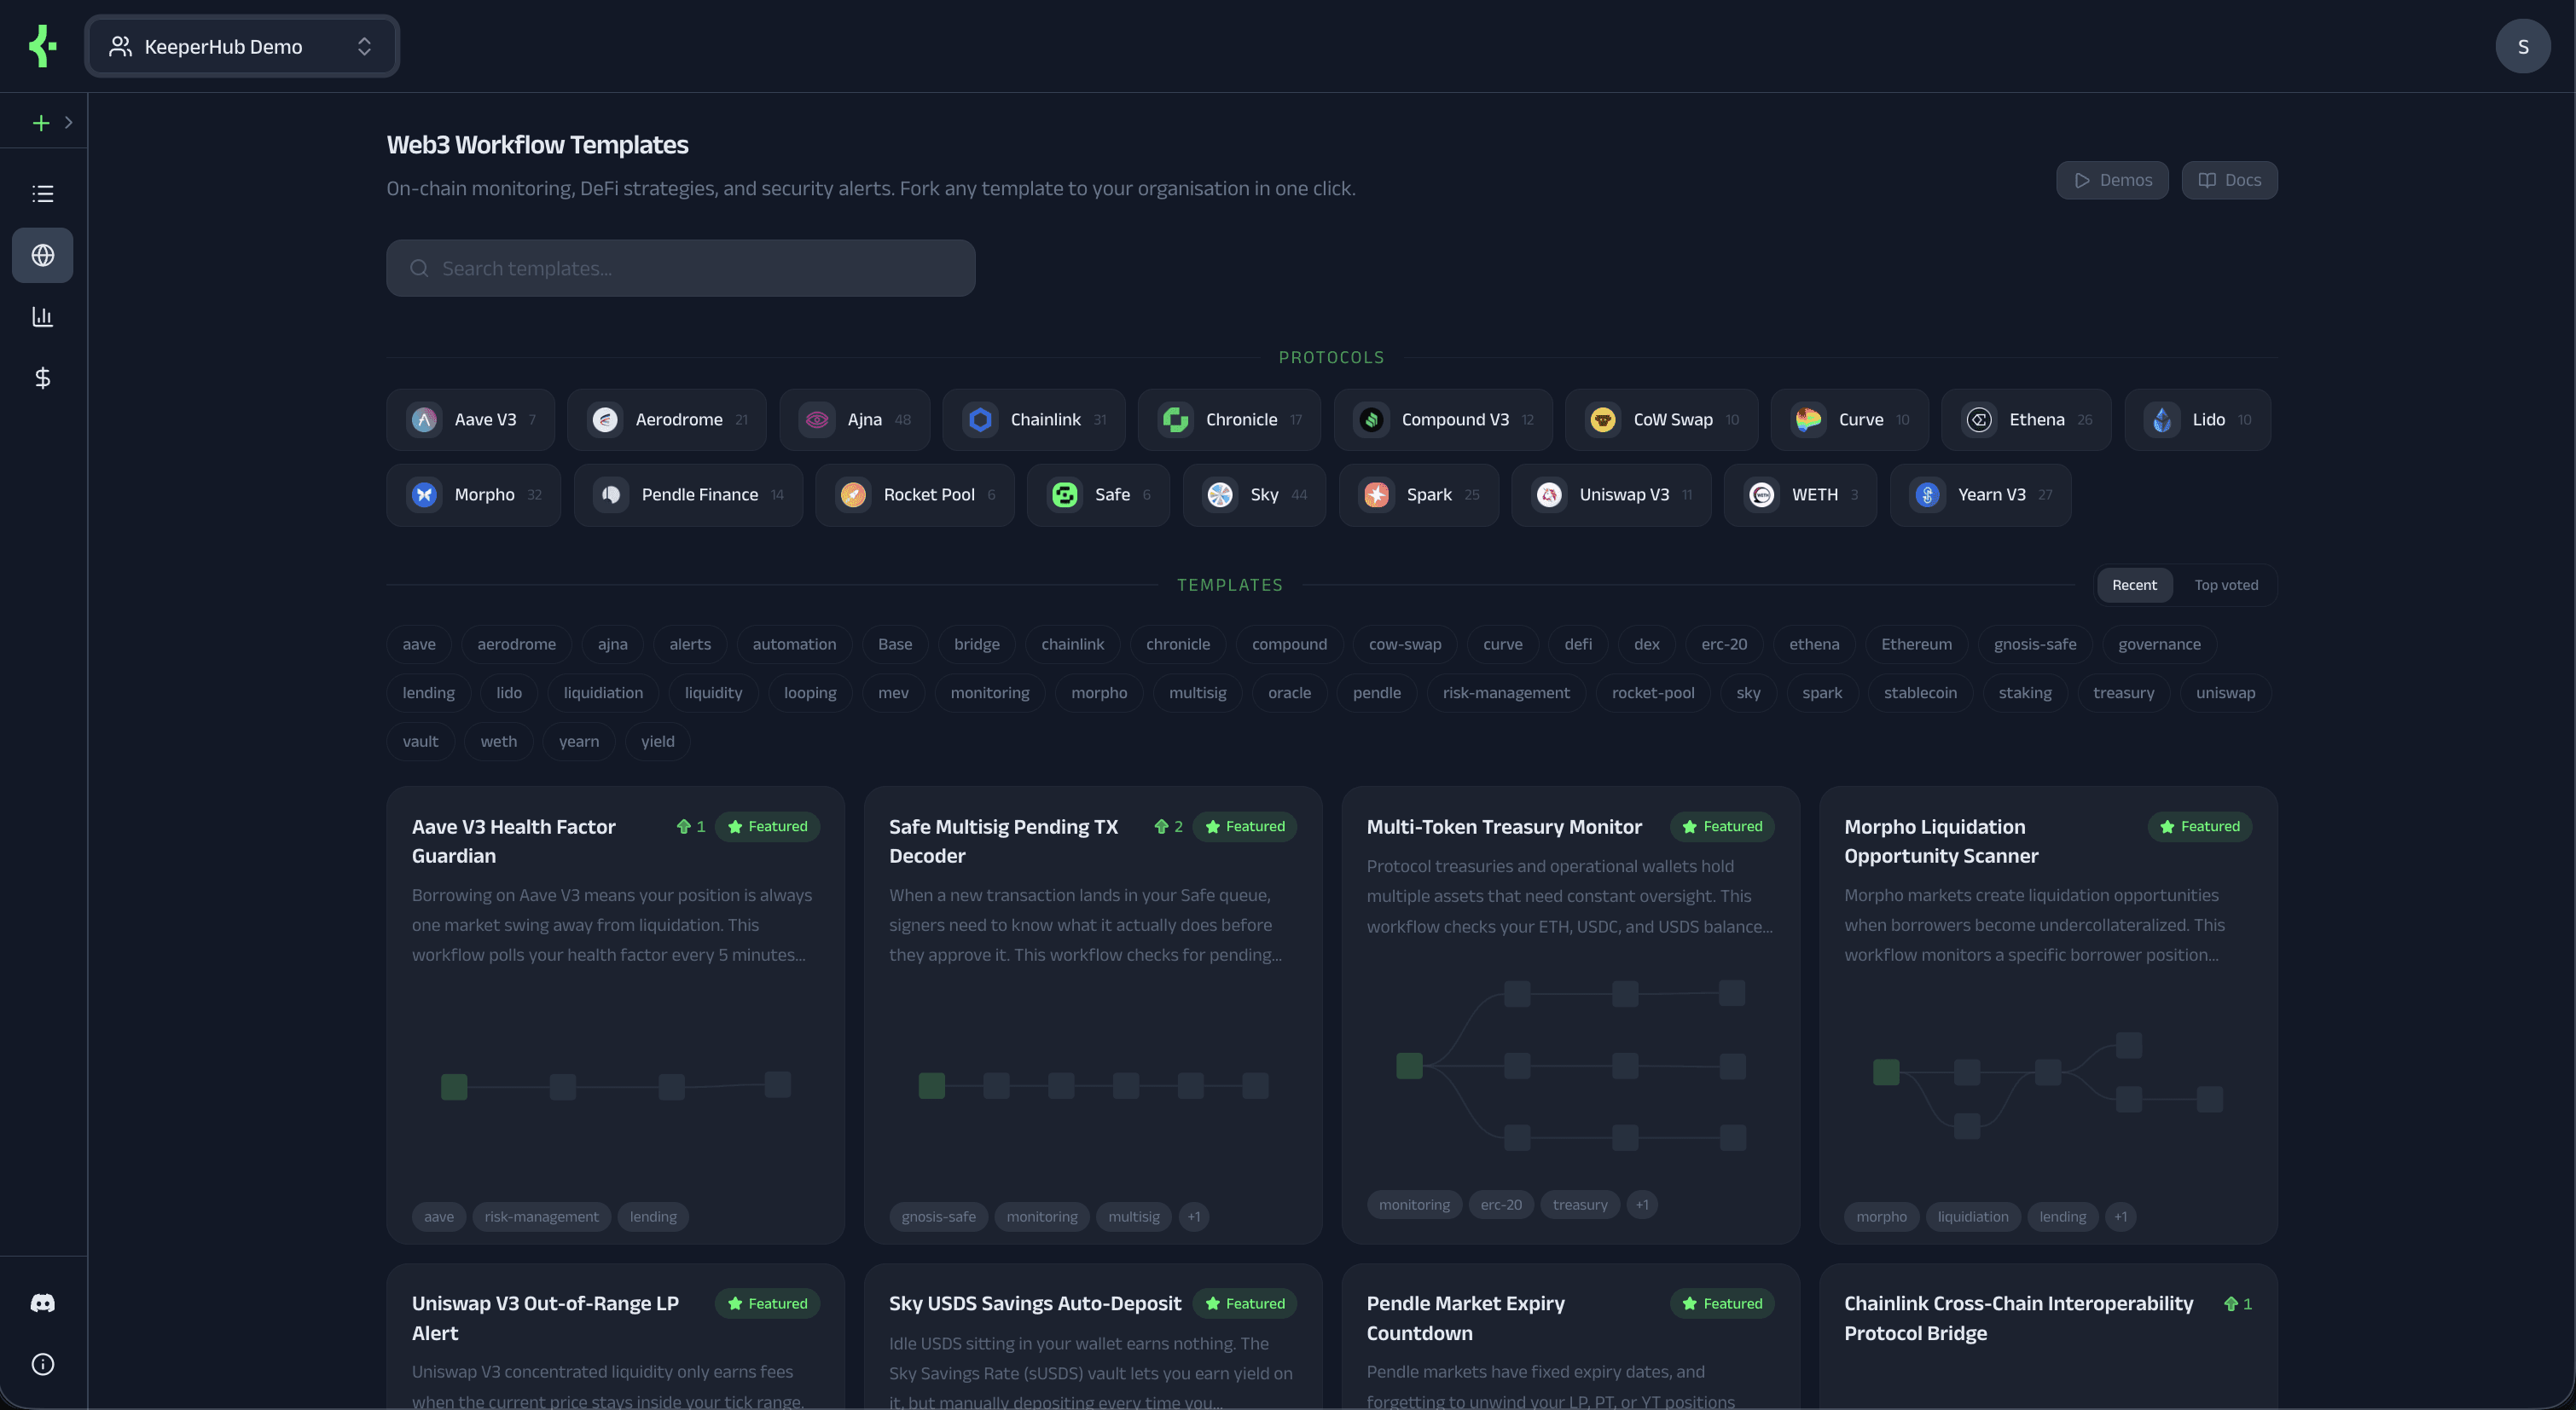Toggle the bridge tag filter
2576x1410 pixels.
click(x=976, y=644)
